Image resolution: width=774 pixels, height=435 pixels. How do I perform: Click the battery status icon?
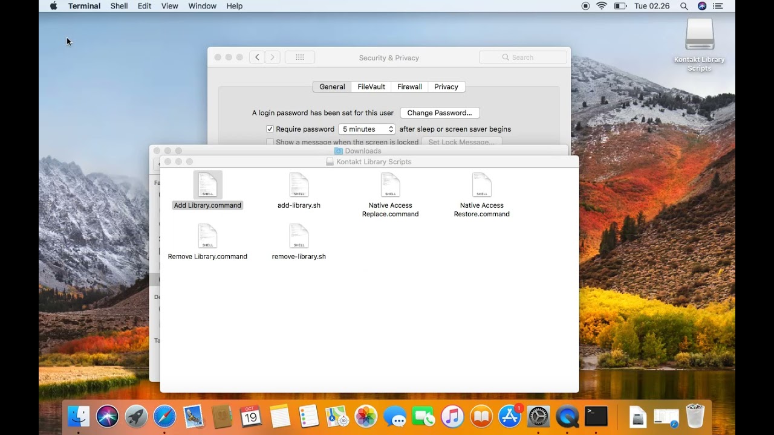(620, 6)
